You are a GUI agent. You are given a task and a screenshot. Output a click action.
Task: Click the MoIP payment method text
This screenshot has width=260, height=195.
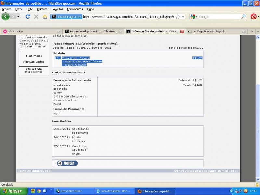point(57,113)
